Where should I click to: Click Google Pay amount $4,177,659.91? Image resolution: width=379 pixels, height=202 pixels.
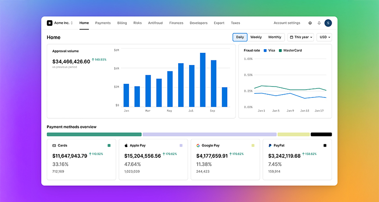[x=212, y=156]
